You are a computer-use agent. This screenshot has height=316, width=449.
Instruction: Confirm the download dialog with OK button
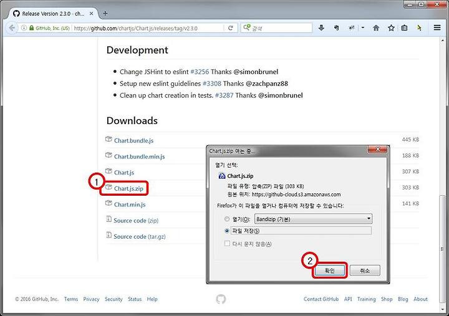point(330,271)
